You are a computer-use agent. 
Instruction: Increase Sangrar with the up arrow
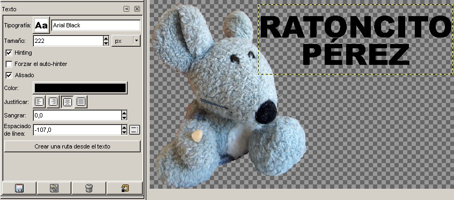point(124,113)
